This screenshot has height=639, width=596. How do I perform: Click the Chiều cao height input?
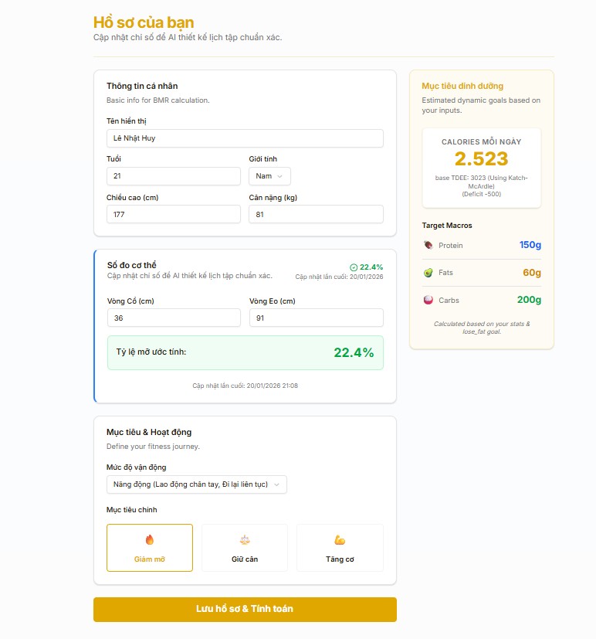coord(174,214)
